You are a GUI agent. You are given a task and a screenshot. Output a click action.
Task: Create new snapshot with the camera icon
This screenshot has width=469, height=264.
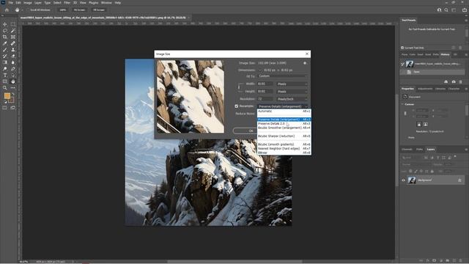[454, 81]
